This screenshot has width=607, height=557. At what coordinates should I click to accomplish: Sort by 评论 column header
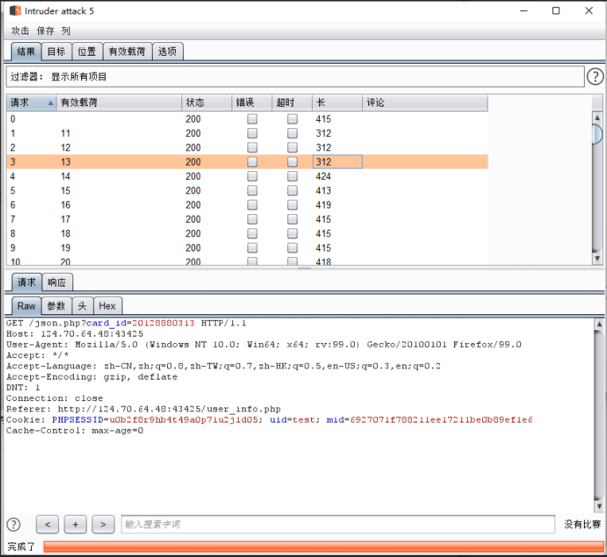[425, 103]
